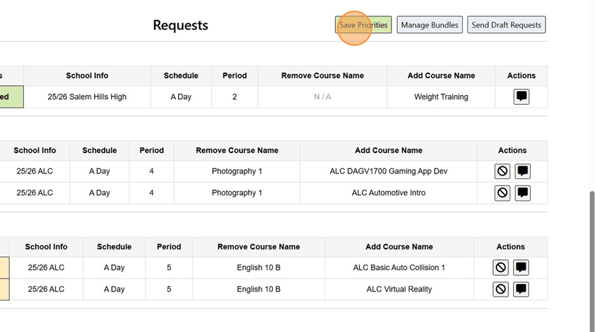595x332 pixels.
Task: Open comment for ALC Basic Auto Collision 1
Action: point(521,268)
